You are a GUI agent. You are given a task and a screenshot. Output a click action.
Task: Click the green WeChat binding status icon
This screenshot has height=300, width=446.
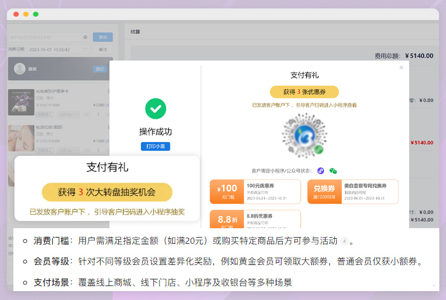tap(333, 171)
